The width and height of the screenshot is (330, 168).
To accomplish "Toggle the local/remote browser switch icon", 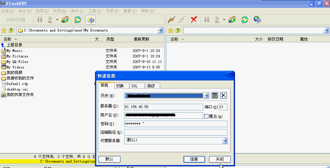I will pos(91,20).
